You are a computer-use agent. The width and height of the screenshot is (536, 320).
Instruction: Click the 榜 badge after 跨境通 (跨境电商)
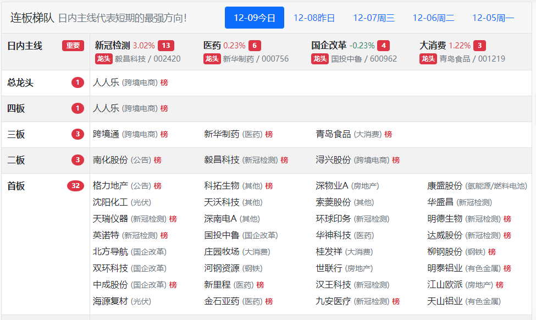[x=164, y=134]
